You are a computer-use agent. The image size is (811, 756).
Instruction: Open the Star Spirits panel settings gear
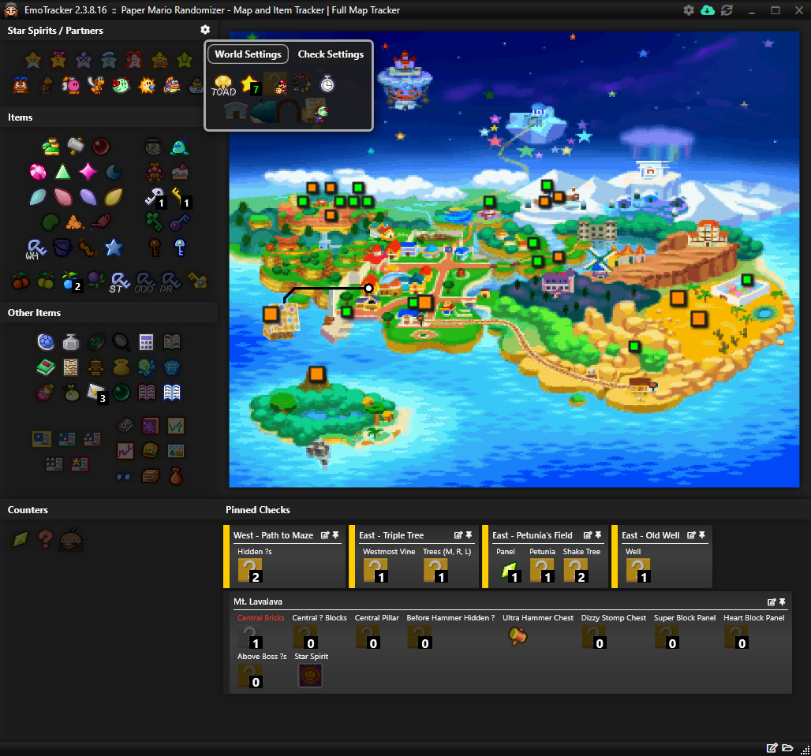pyautogui.click(x=205, y=29)
